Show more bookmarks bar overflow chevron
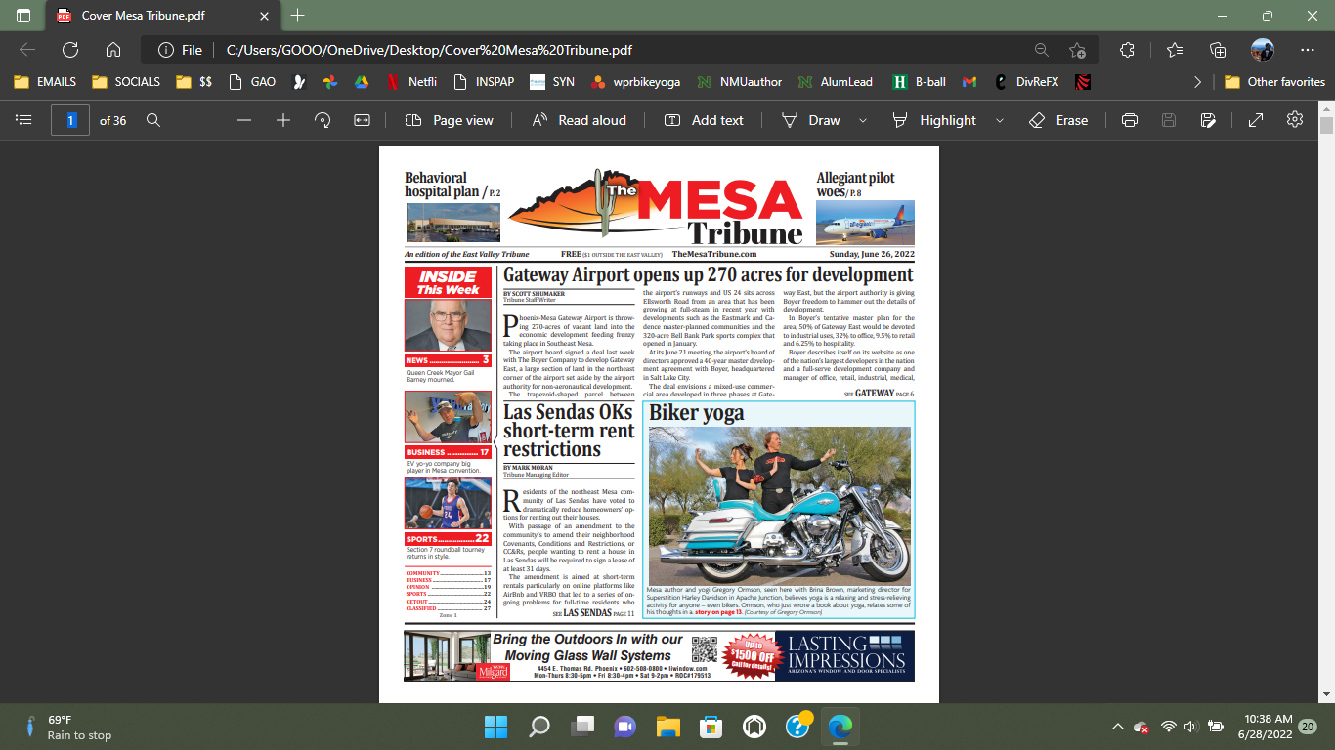 [1197, 82]
